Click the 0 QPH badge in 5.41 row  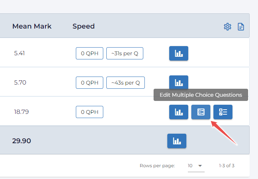(90, 53)
